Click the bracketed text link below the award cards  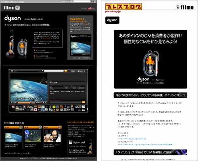point(17,153)
